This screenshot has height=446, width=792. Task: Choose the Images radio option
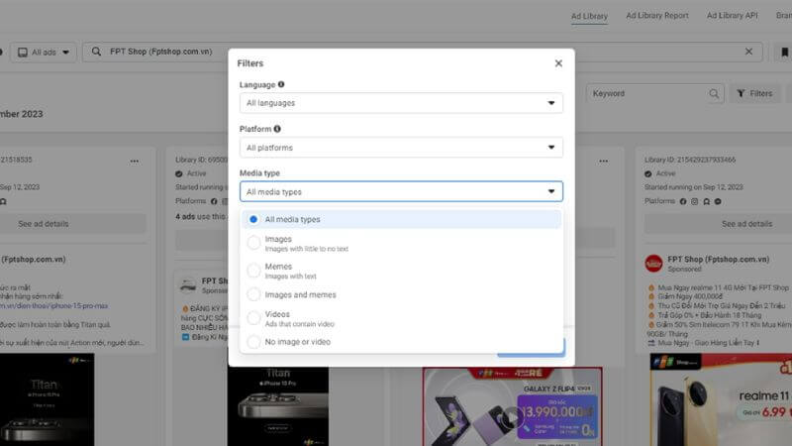[254, 243]
